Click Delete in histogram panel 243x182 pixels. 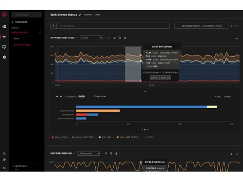click(x=227, y=97)
